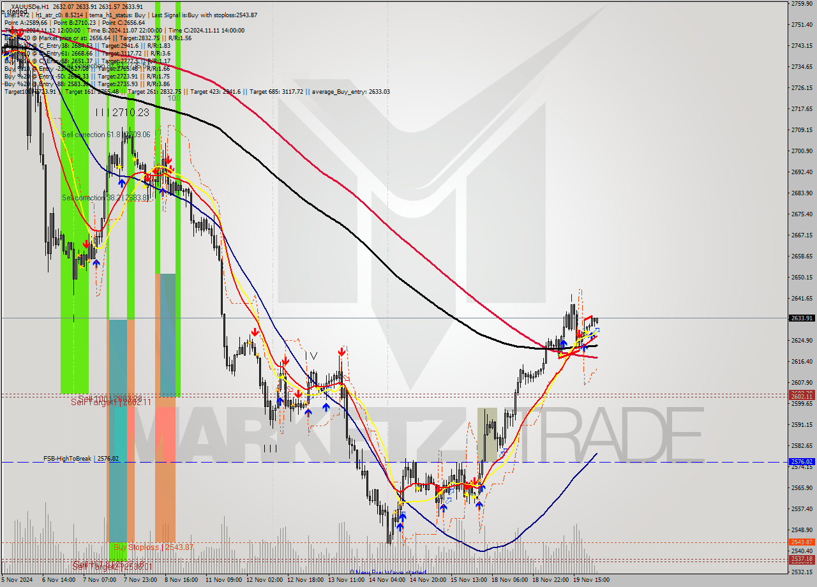Click the R/R:3.86 text
Screen dimensions: 817x587
click(x=158, y=84)
